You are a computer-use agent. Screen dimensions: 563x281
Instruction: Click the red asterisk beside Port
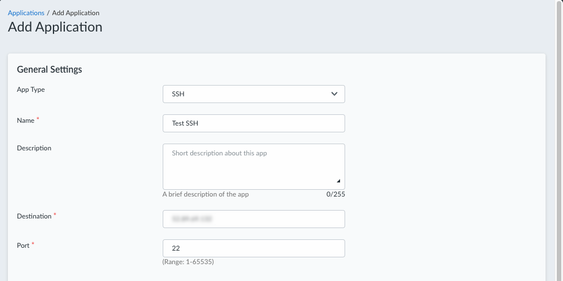[x=33, y=244]
